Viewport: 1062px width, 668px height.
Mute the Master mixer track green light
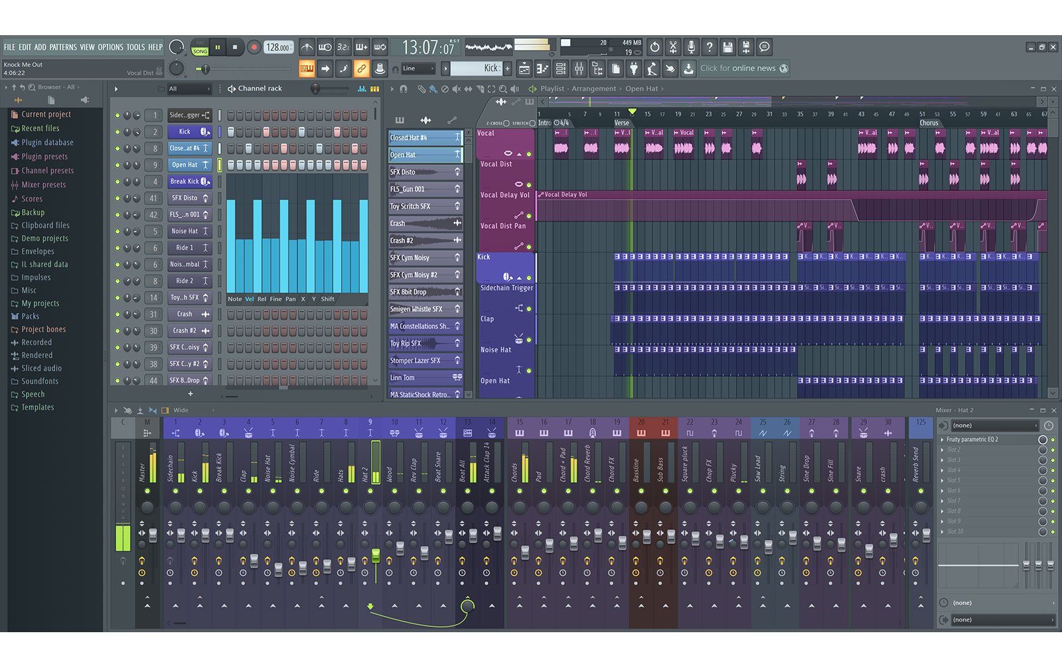pos(147,492)
